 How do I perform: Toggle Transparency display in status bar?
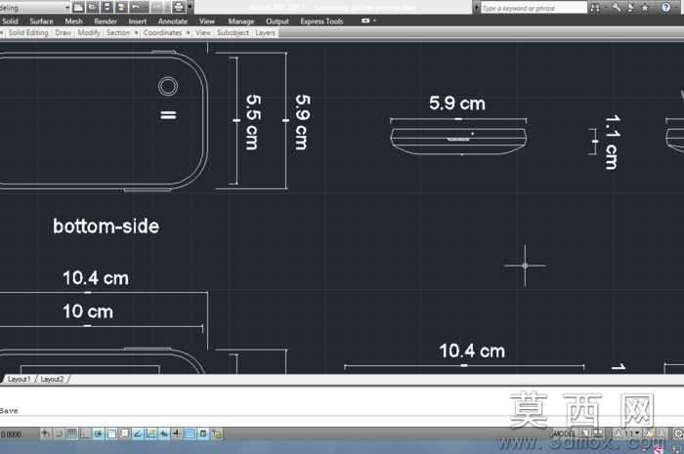[191, 433]
